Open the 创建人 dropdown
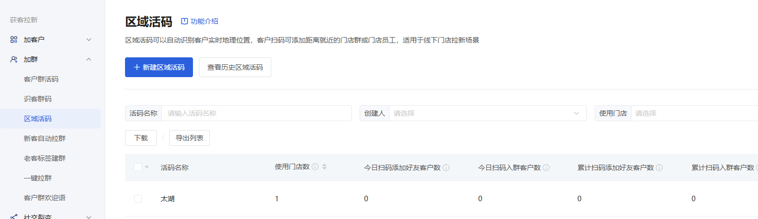Viewport: 758px width, 219px height. 487,113
